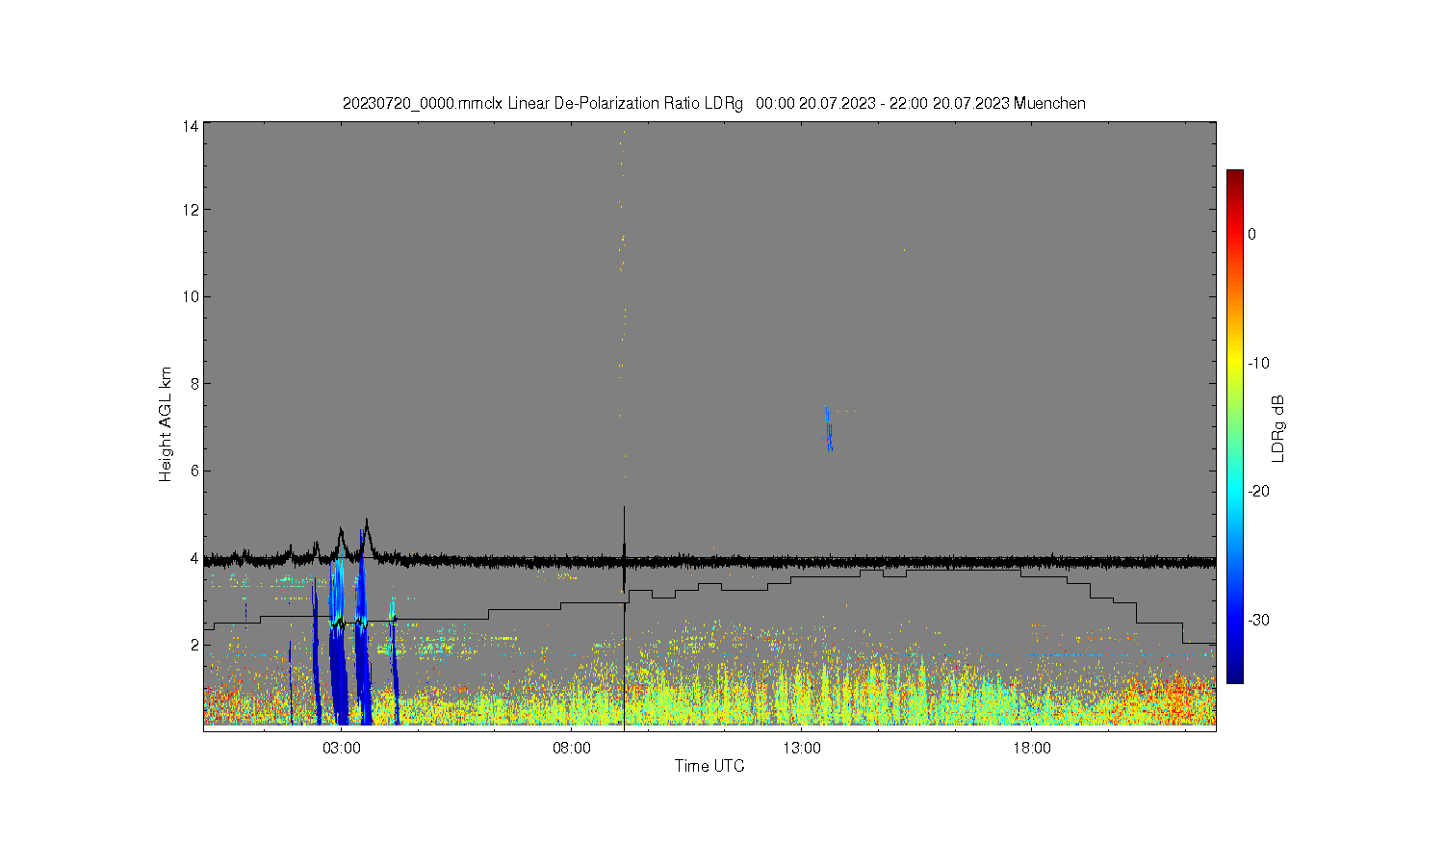This screenshot has width=1444, height=866.
Task: Click the 13:00 time tick label
Action: (x=802, y=748)
